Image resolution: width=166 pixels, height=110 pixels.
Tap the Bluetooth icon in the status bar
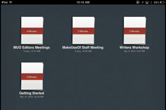click(x=151, y=2)
